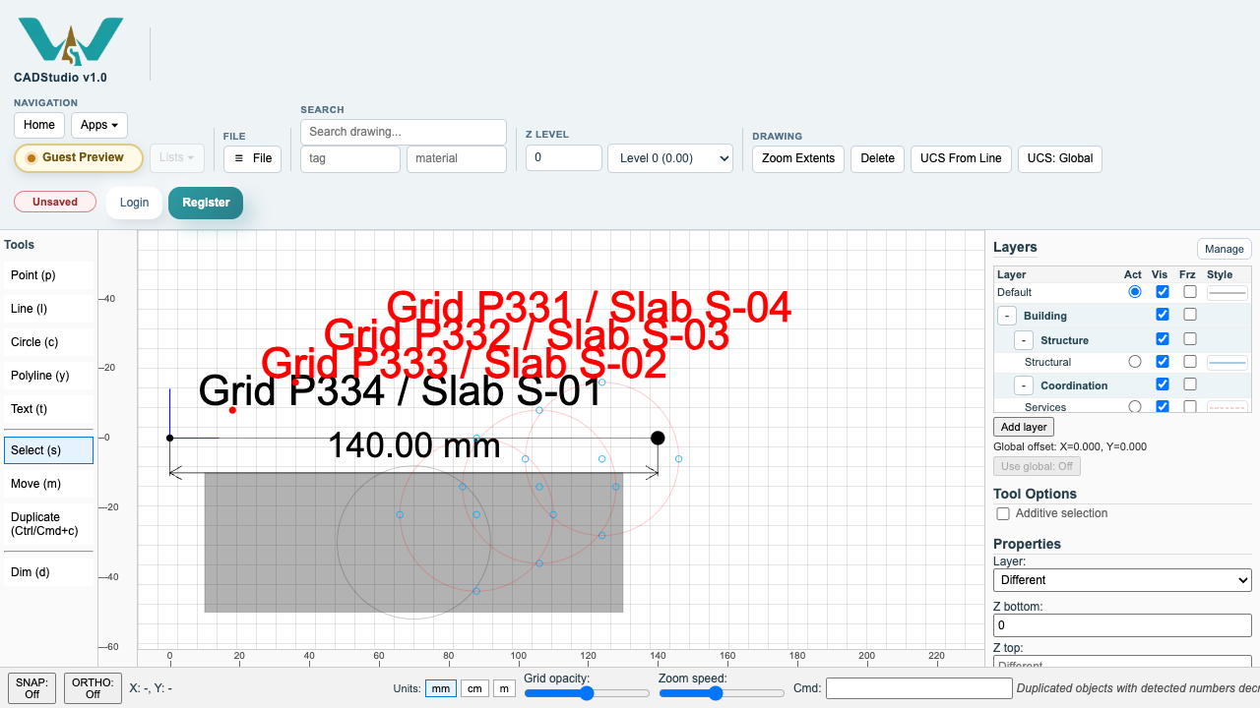Click the Delete button
Image resolution: width=1260 pixels, height=708 pixels.
point(878,158)
